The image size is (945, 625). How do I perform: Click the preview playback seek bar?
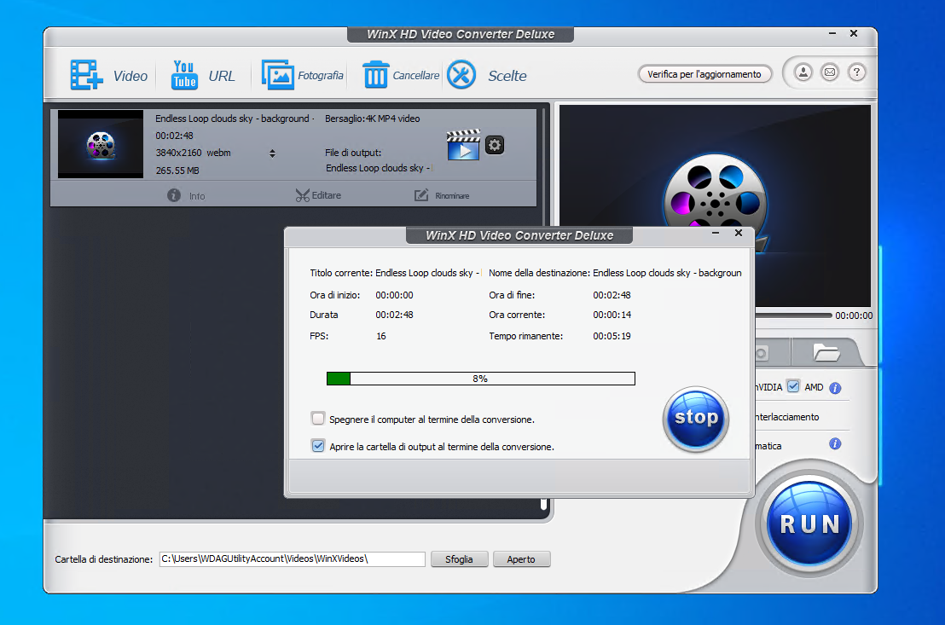(793, 315)
